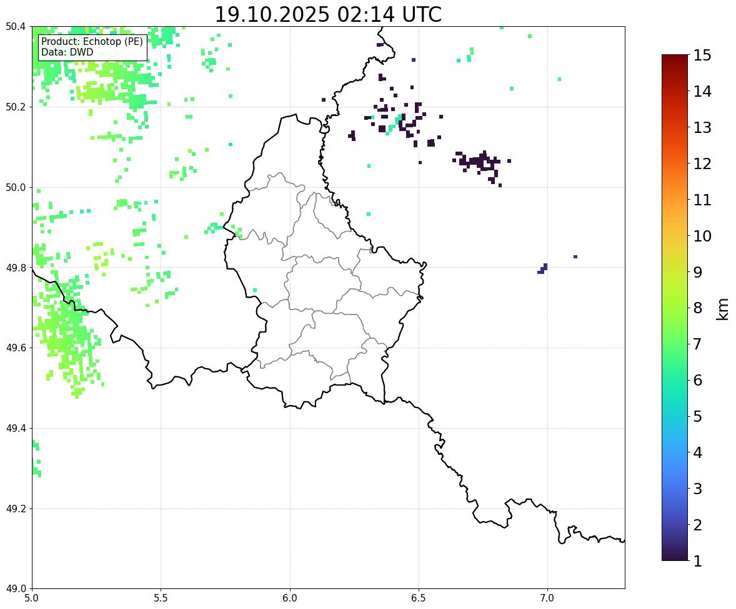Click the longitude axis label 7.0
This screenshot has width=736, height=609.
[x=547, y=598]
